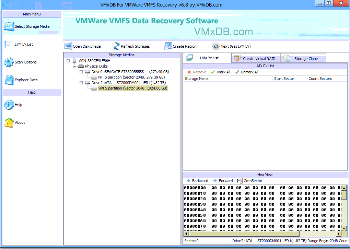Sort by the Count Sectors column header
Viewport: 350px width, 249px height.
point(324,79)
